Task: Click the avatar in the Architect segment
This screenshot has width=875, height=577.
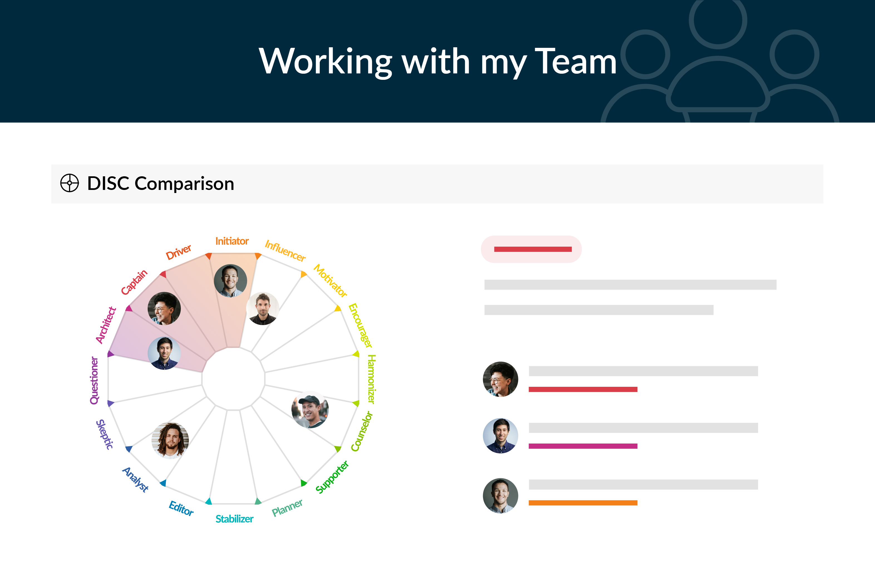Action: point(164,353)
